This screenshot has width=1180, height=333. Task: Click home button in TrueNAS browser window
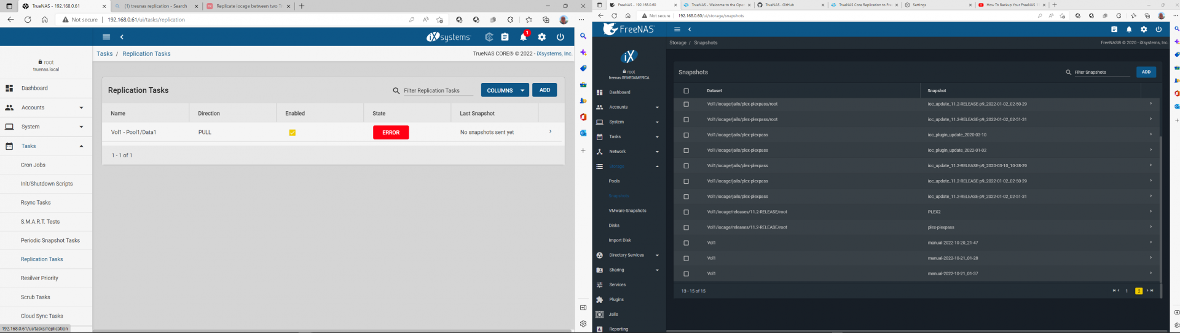point(45,20)
